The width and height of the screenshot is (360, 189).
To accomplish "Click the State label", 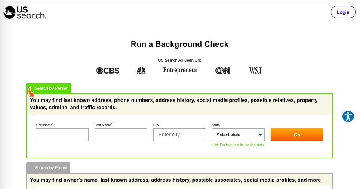I will click(x=216, y=125).
